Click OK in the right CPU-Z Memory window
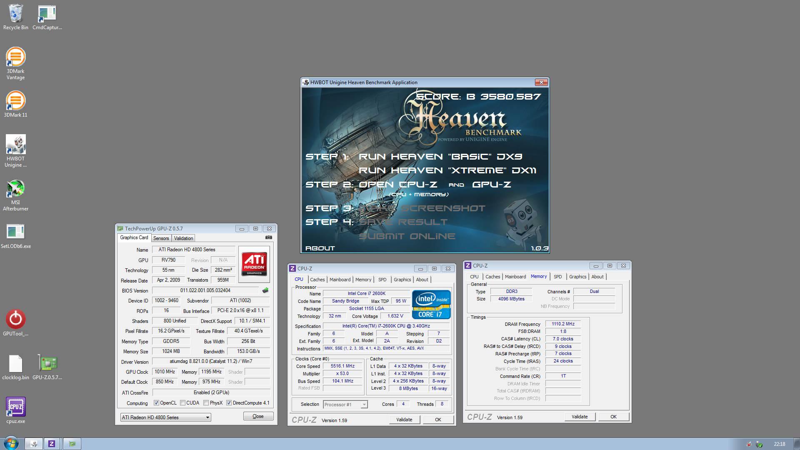This screenshot has width=800, height=450. (613, 417)
